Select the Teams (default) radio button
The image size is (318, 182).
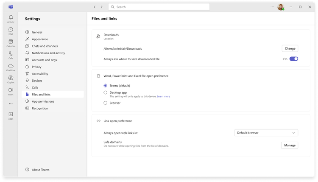(106, 86)
